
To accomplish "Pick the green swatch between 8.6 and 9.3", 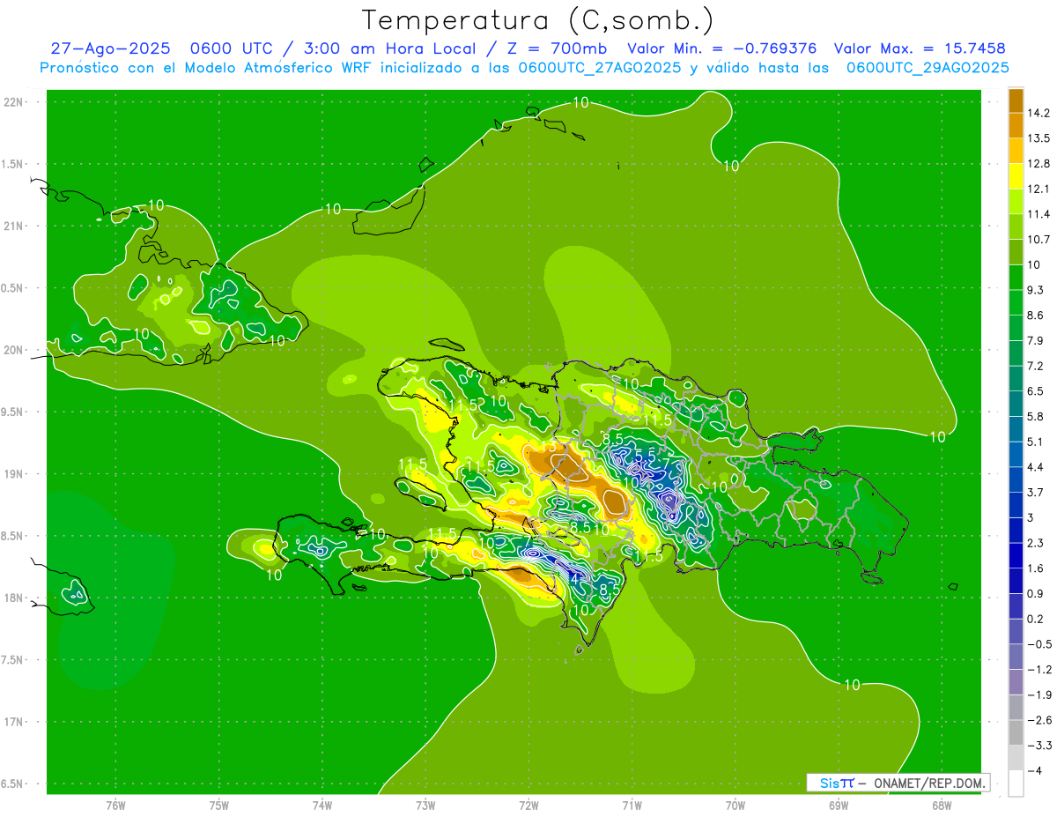I will [x=1016, y=302].
